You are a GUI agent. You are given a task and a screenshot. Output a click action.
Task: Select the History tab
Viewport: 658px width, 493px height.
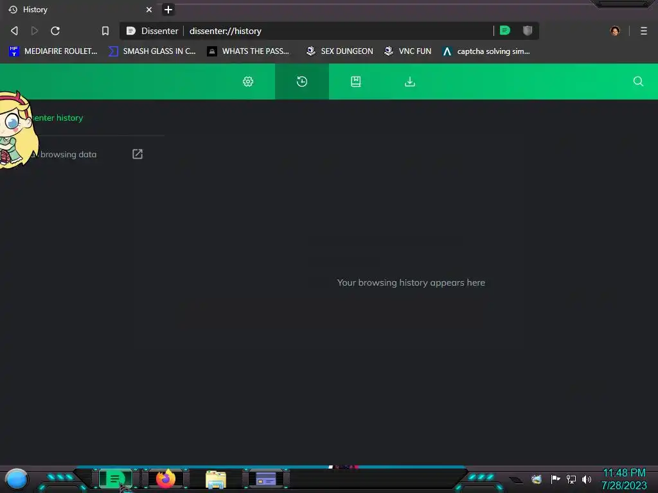coord(80,10)
